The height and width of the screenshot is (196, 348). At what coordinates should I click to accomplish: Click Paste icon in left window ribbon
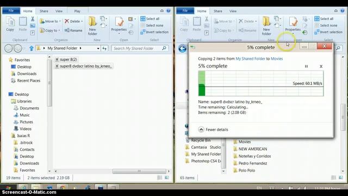click(x=23, y=24)
